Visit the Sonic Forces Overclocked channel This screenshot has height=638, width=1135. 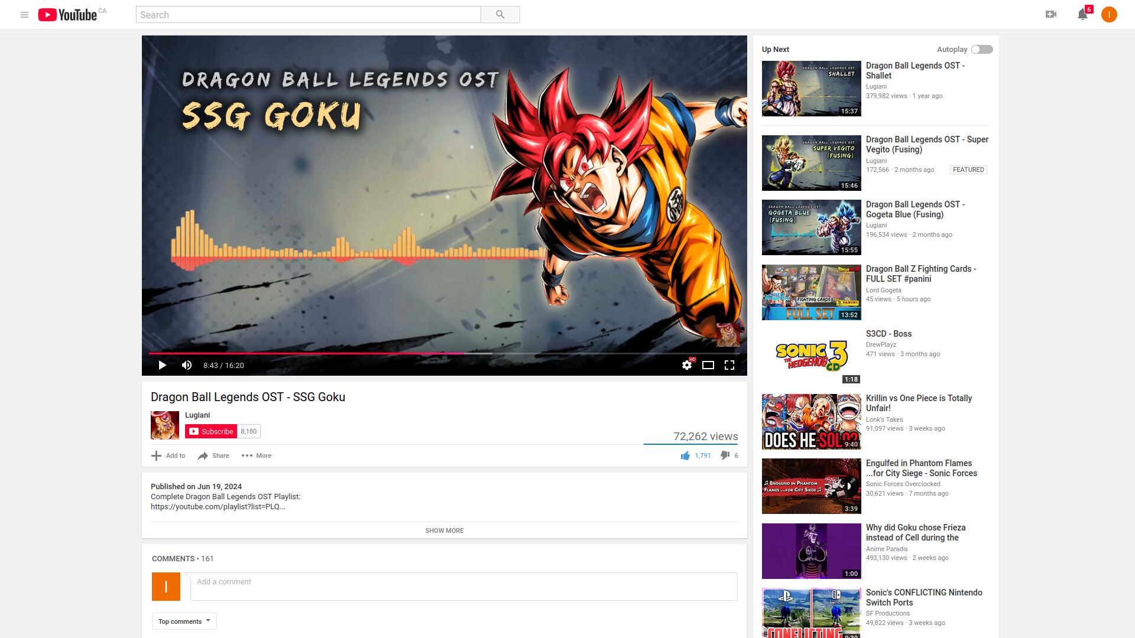tap(903, 484)
